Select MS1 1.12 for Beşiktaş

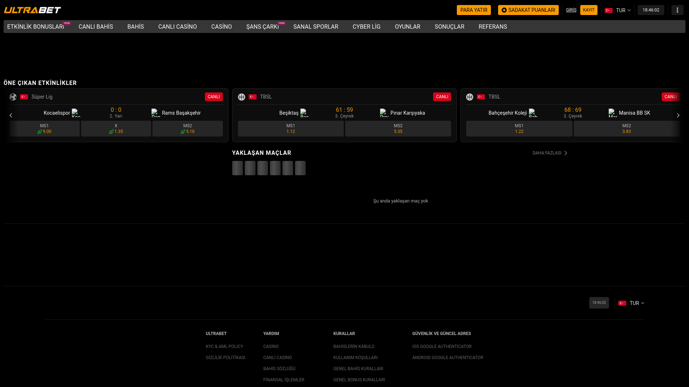(291, 129)
